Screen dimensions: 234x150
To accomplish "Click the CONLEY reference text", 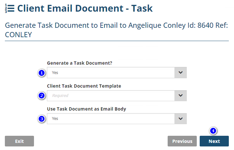I will [x=18, y=35].
